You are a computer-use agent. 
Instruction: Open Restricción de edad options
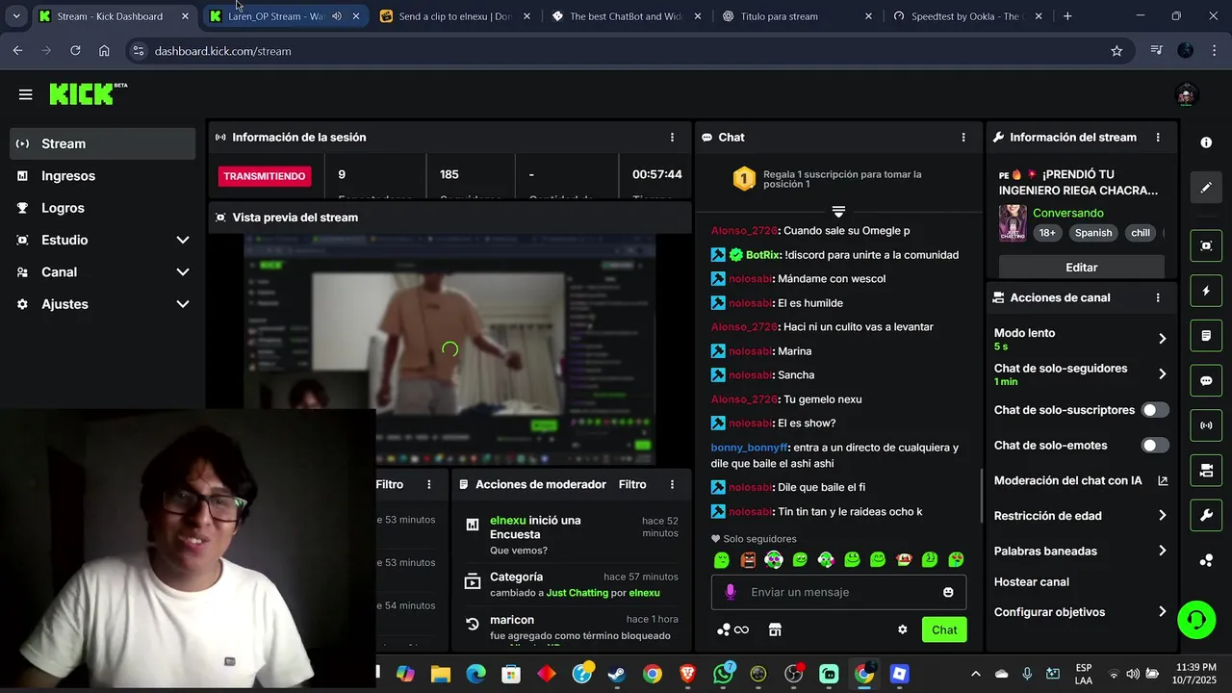coord(1080,516)
